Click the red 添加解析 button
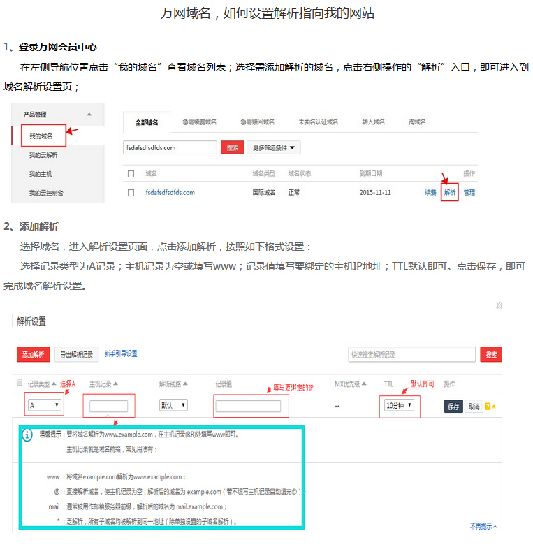533x547 pixels. [34, 355]
